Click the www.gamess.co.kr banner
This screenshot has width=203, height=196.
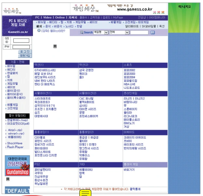[118, 9]
